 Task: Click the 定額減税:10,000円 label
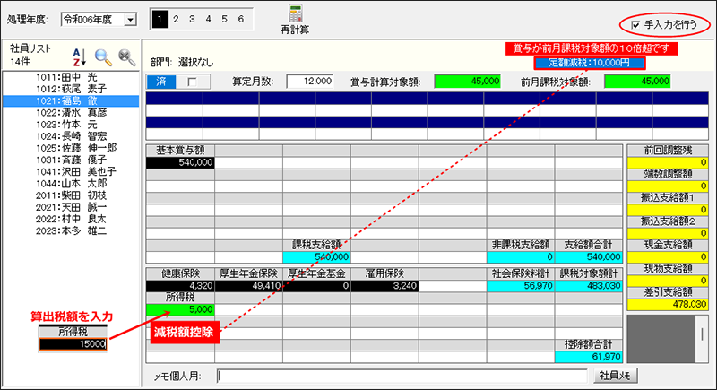point(590,63)
